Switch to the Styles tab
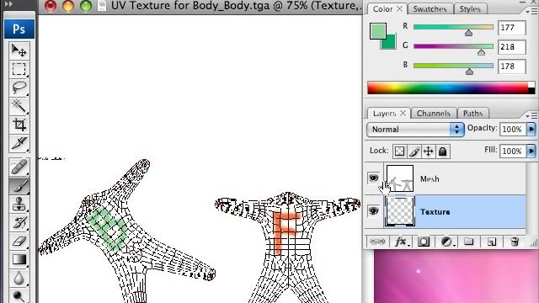 (470, 9)
